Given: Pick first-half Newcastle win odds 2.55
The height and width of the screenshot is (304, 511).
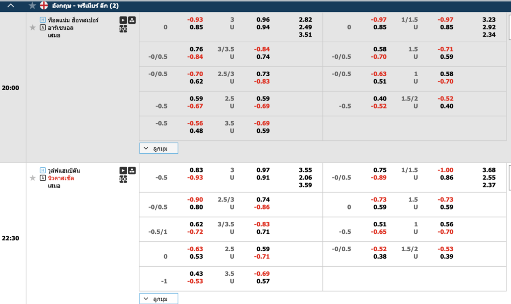Looking at the screenshot, I should click(489, 178).
